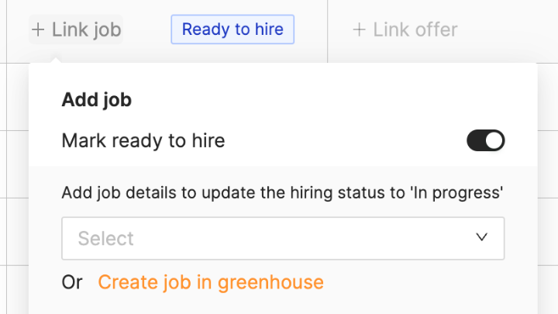
Task: Click the dark track of the ready-to-hire toggle
Action: coord(475,140)
